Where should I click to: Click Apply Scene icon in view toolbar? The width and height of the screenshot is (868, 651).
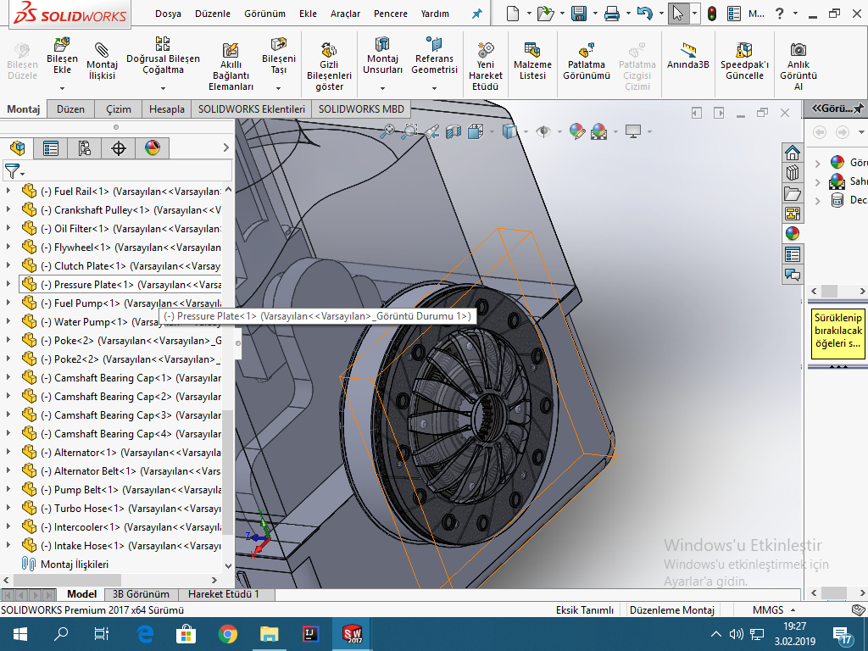click(599, 131)
